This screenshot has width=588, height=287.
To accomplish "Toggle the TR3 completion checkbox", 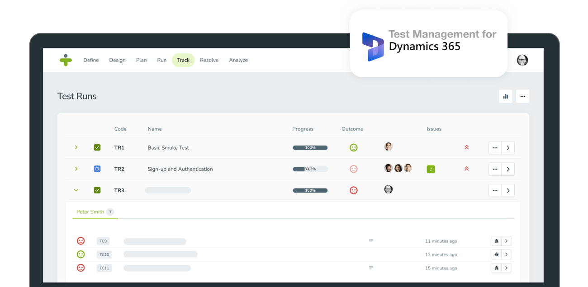I will pos(97,190).
